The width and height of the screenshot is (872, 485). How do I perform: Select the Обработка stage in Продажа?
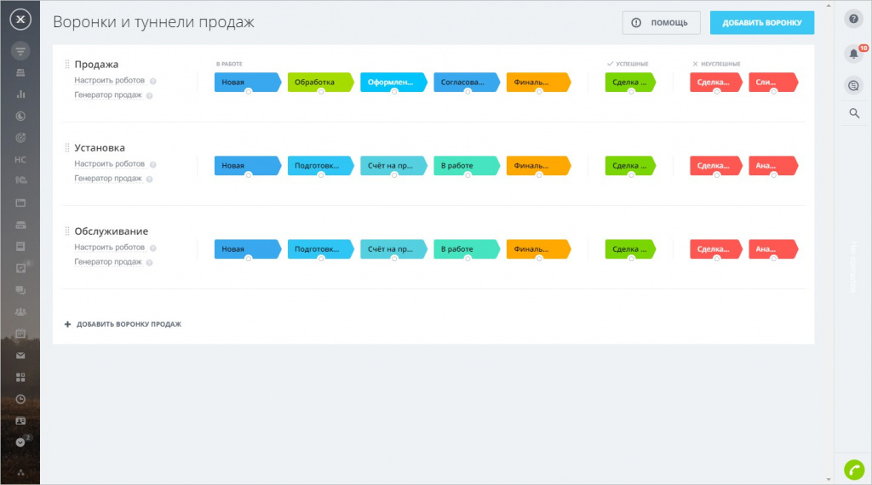[320, 83]
